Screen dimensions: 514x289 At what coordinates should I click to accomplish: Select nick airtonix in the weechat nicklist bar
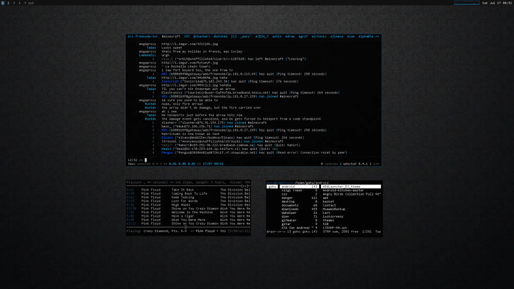point(319,36)
